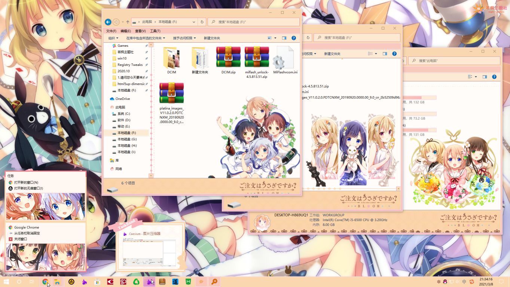Expand view options arrow in 此电脑 window
This screenshot has height=287, width=510.
(476, 77)
